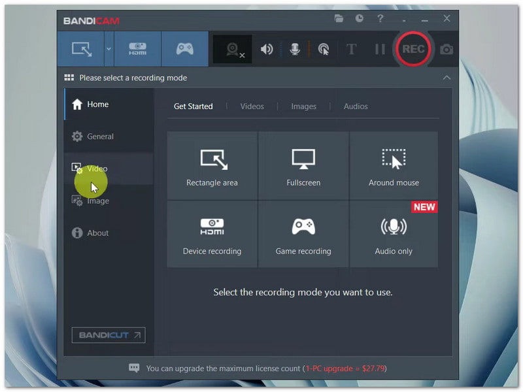Switch to the Get Started tab

click(x=193, y=106)
